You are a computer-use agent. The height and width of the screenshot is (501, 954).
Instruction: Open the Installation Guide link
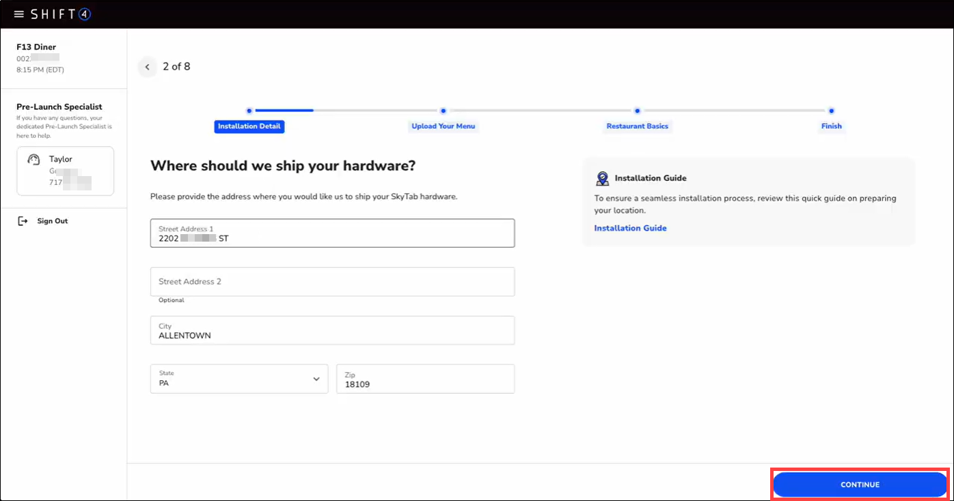(x=630, y=228)
